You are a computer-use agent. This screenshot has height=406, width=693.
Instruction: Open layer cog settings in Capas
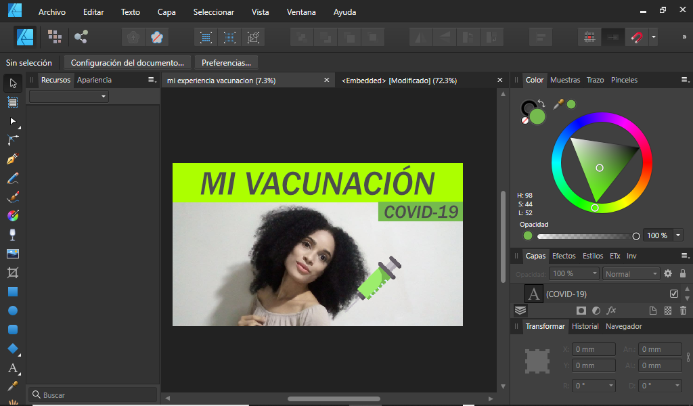click(x=668, y=273)
